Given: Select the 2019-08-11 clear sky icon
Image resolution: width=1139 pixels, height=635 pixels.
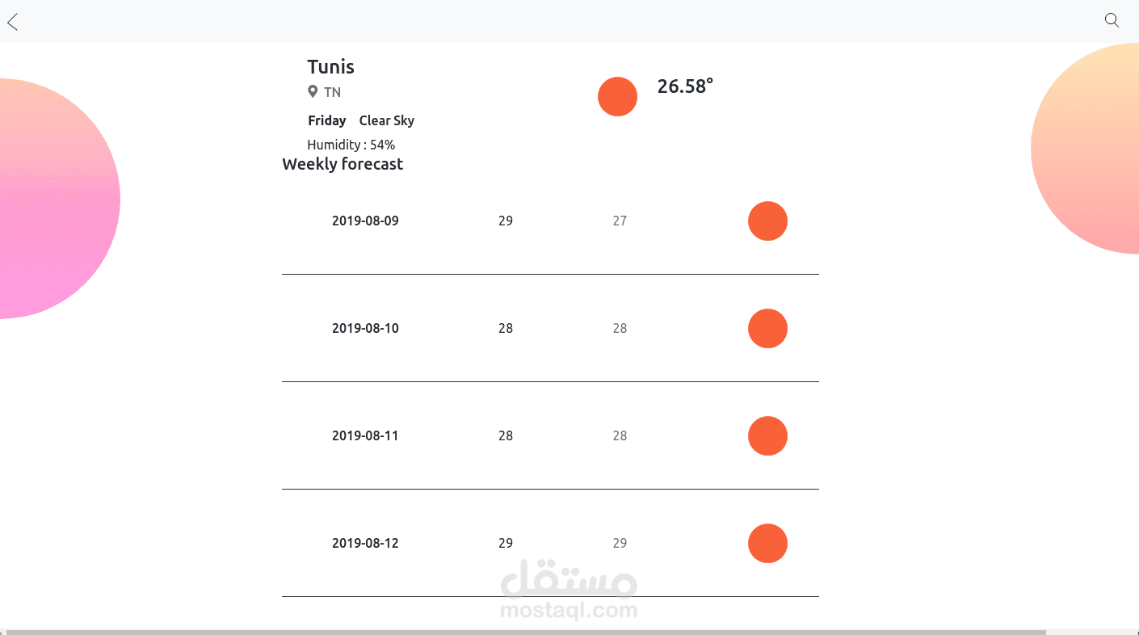Looking at the screenshot, I should point(767,436).
